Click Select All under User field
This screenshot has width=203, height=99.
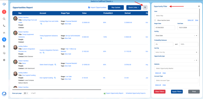pos(191,20)
